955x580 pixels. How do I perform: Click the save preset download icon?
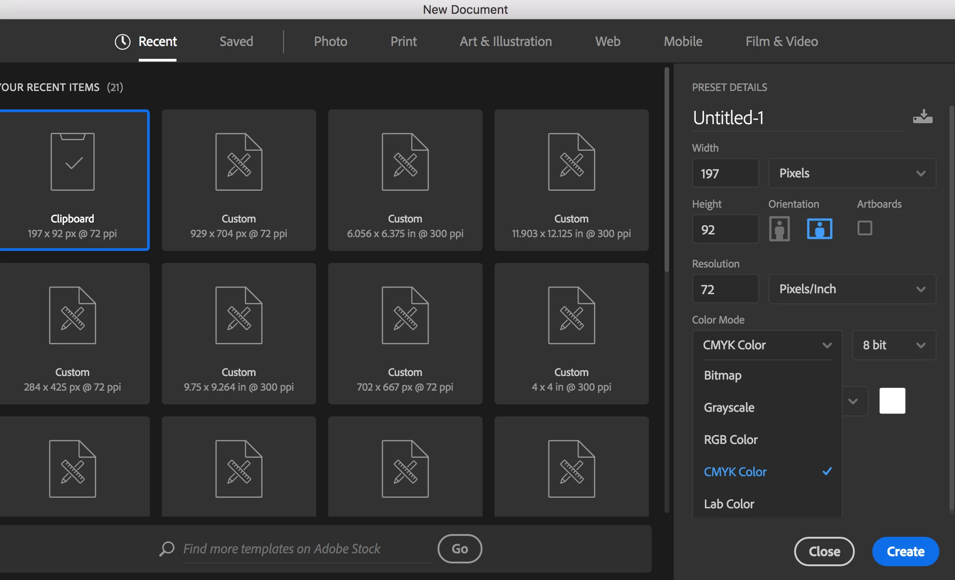point(922,117)
